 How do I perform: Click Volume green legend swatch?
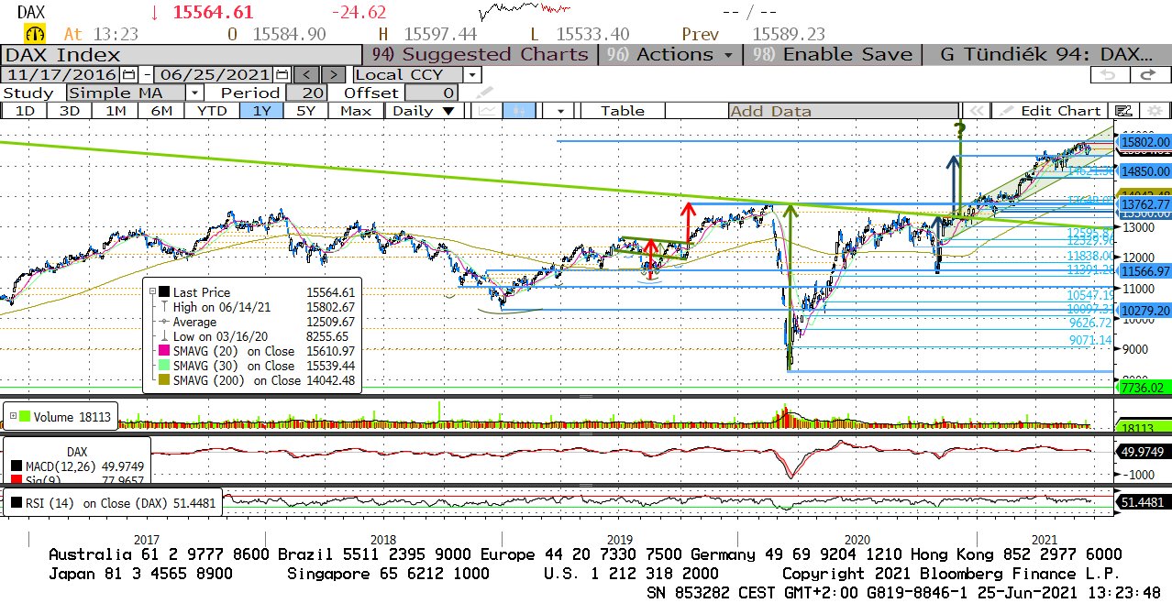[x=25, y=417]
